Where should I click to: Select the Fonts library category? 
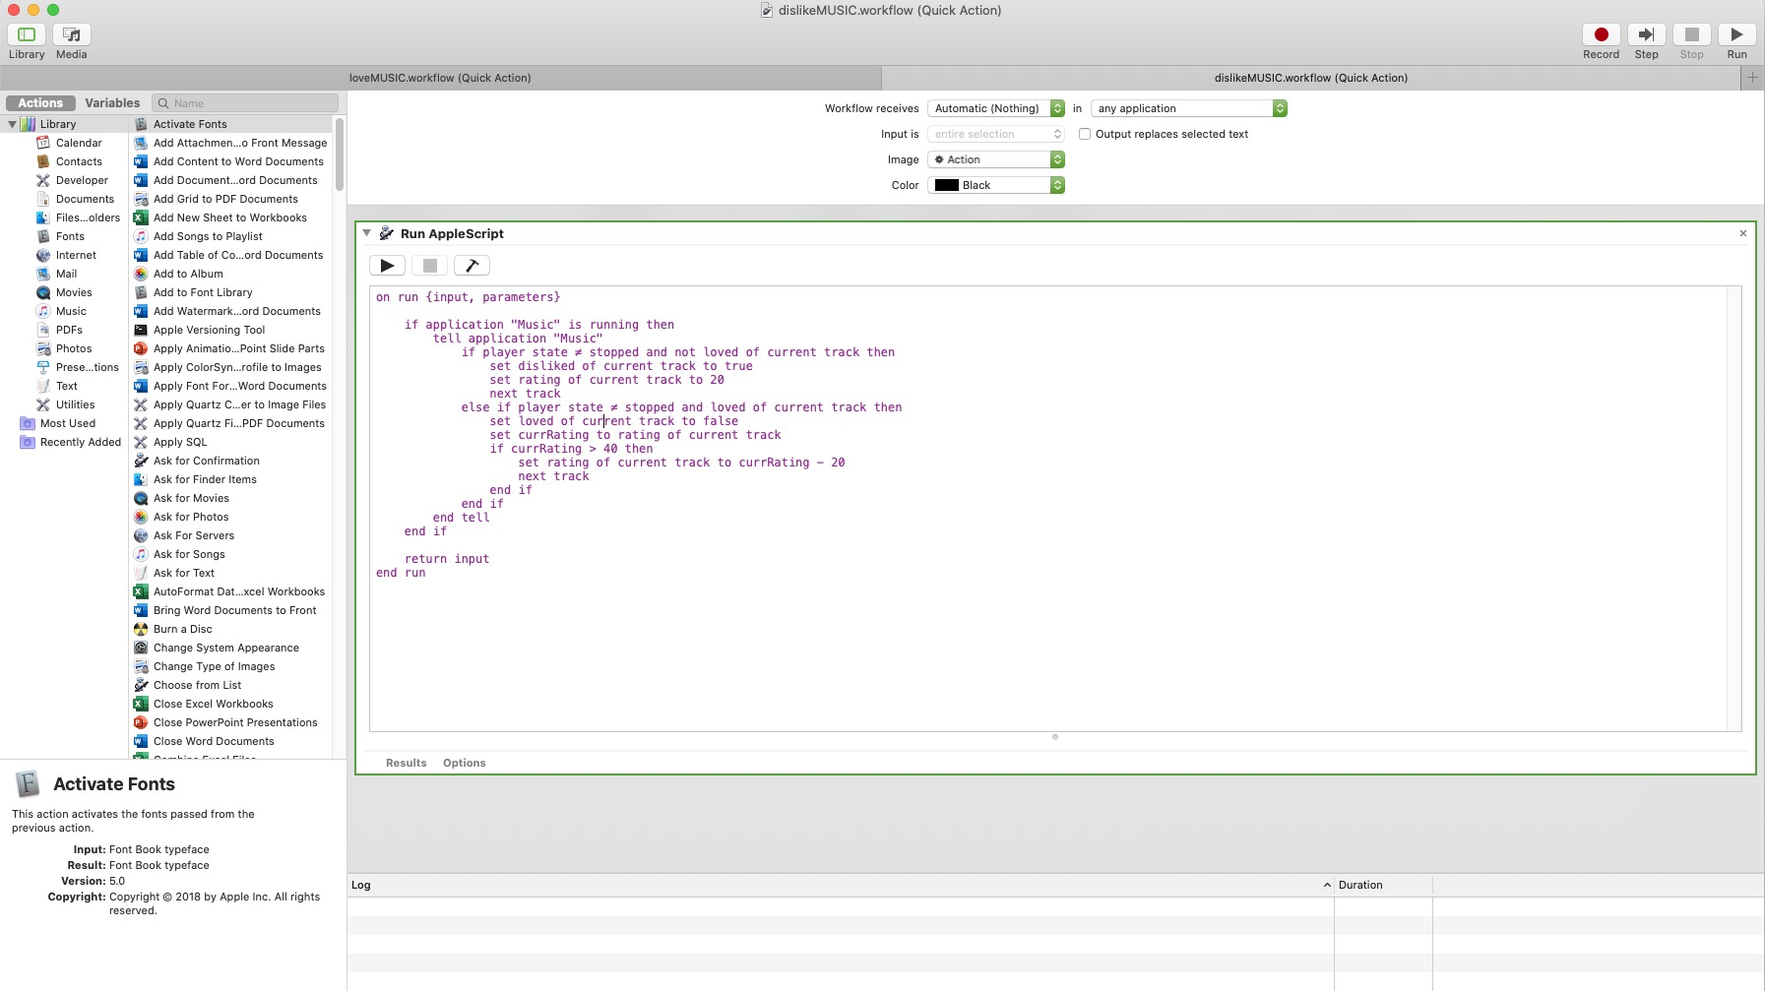pyautogui.click(x=69, y=236)
